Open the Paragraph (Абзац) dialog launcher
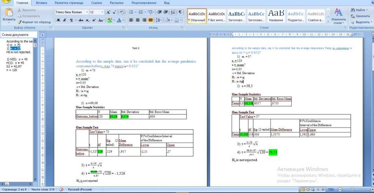 click(183, 28)
